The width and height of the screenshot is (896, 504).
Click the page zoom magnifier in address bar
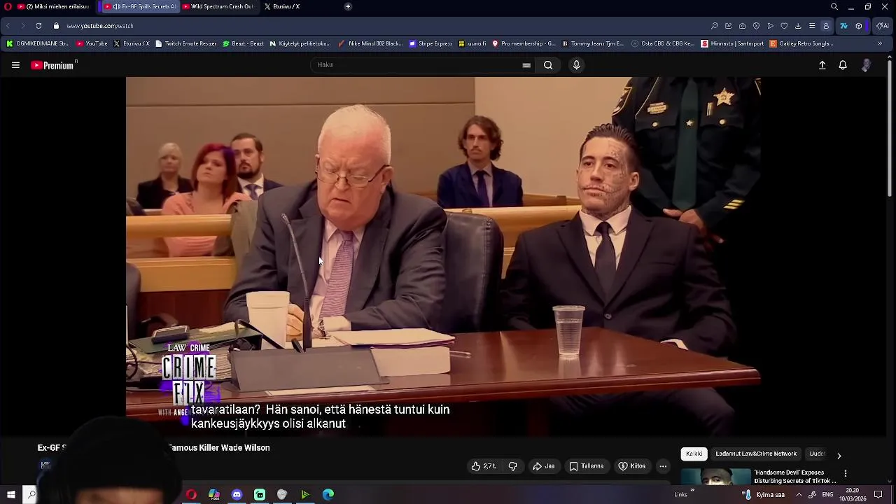tap(715, 26)
